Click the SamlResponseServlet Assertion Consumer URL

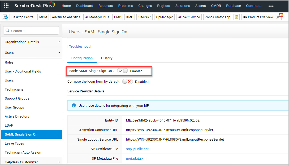click(x=169, y=130)
